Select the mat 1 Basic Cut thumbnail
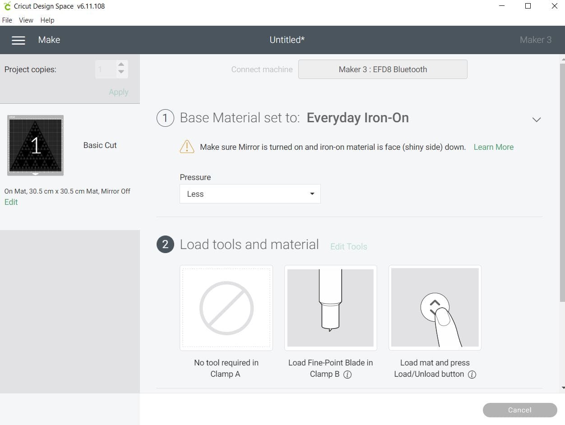This screenshot has height=425, width=565. pyautogui.click(x=35, y=145)
